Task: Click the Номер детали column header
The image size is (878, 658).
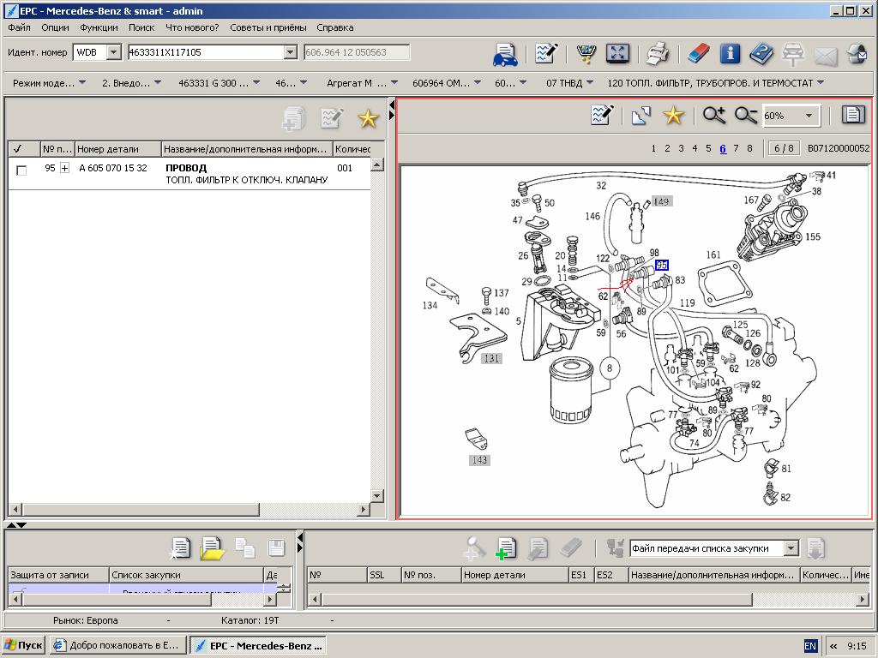Action: click(x=117, y=149)
